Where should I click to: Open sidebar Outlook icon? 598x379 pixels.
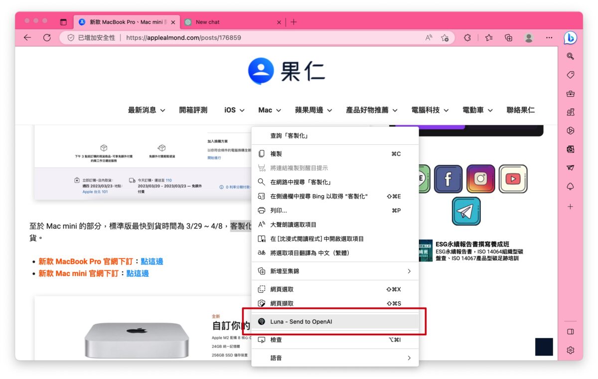tap(570, 149)
